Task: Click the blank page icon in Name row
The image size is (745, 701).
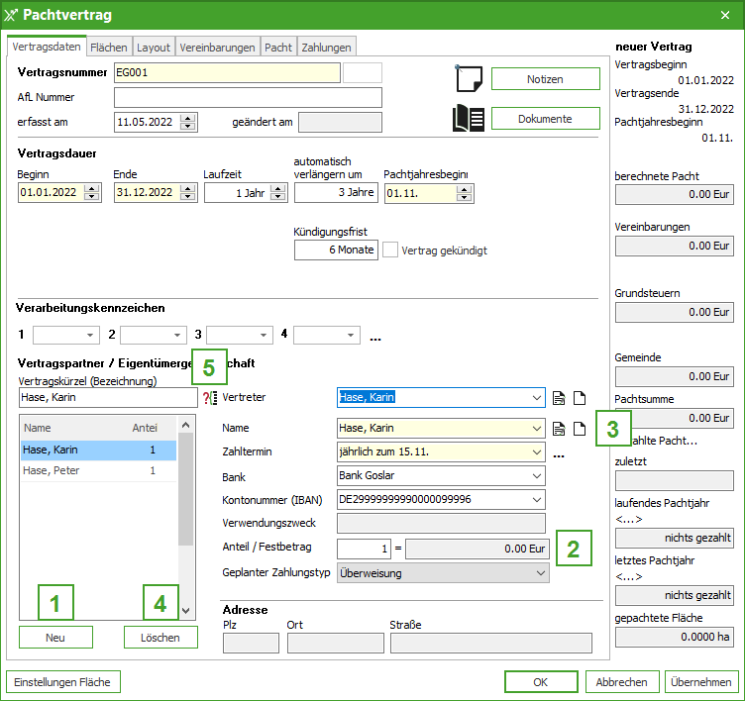Action: [x=581, y=429]
